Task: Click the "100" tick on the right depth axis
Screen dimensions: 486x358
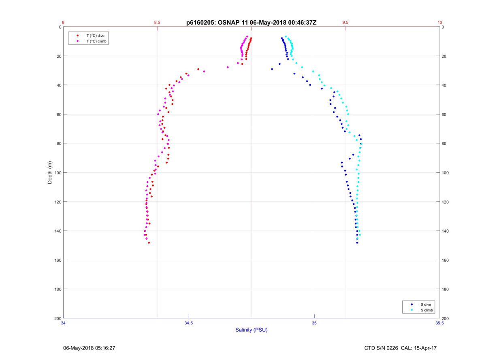Action: click(445, 173)
